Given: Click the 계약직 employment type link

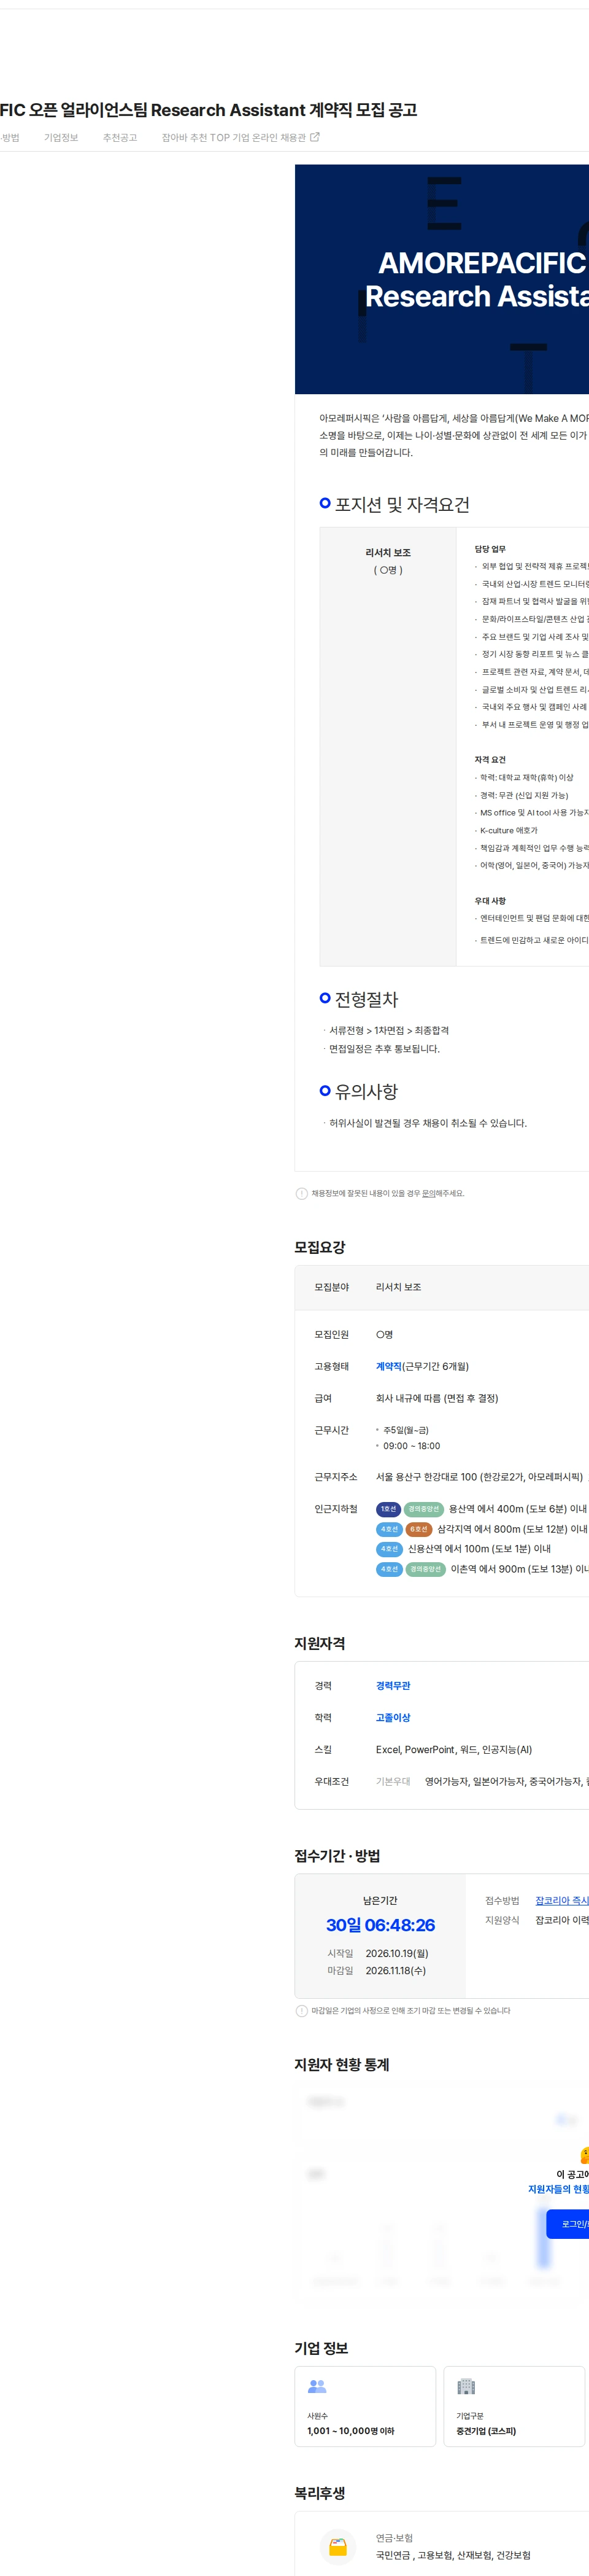Looking at the screenshot, I should pos(388,1366).
